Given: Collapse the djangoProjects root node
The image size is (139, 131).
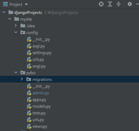Looking at the screenshot, I should 4,12.
